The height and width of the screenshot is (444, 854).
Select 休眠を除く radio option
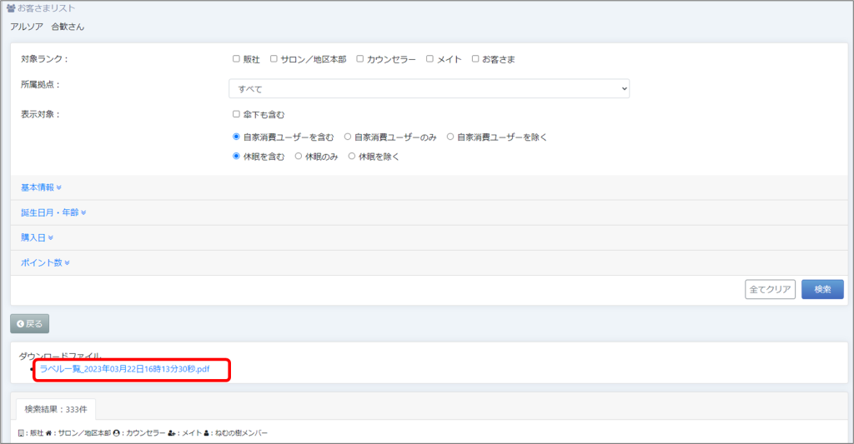351,156
